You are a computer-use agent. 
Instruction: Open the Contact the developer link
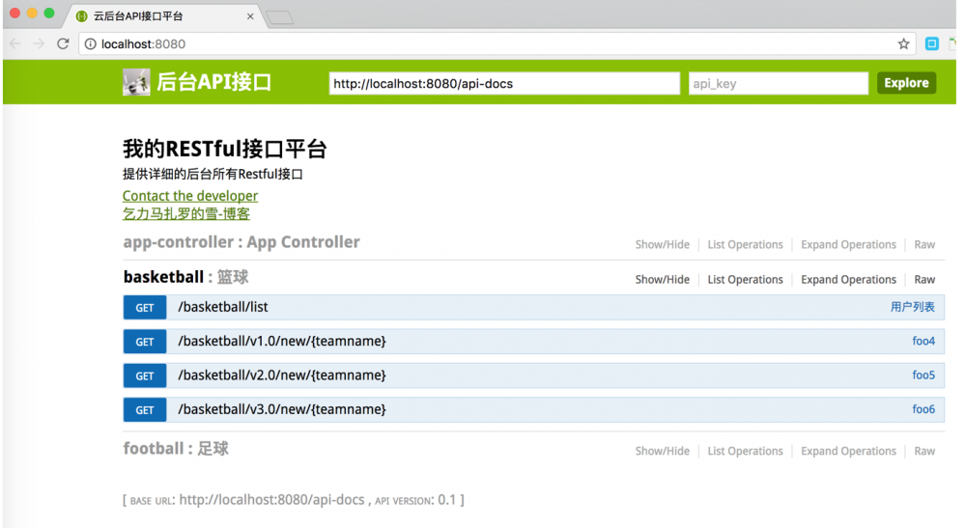point(189,196)
